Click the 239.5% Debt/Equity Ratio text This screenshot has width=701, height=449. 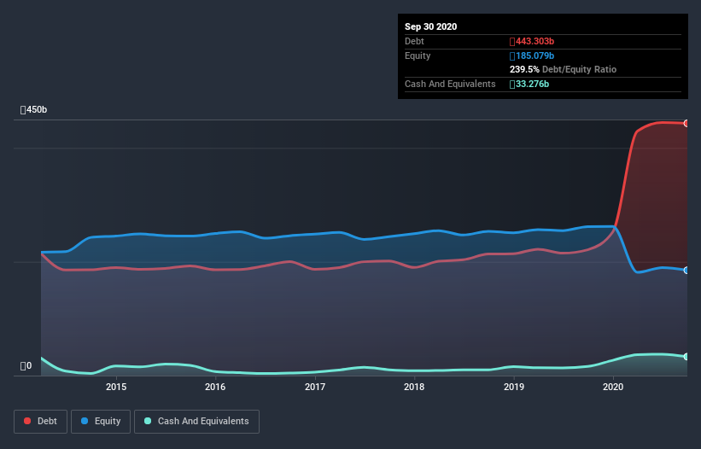pos(563,69)
